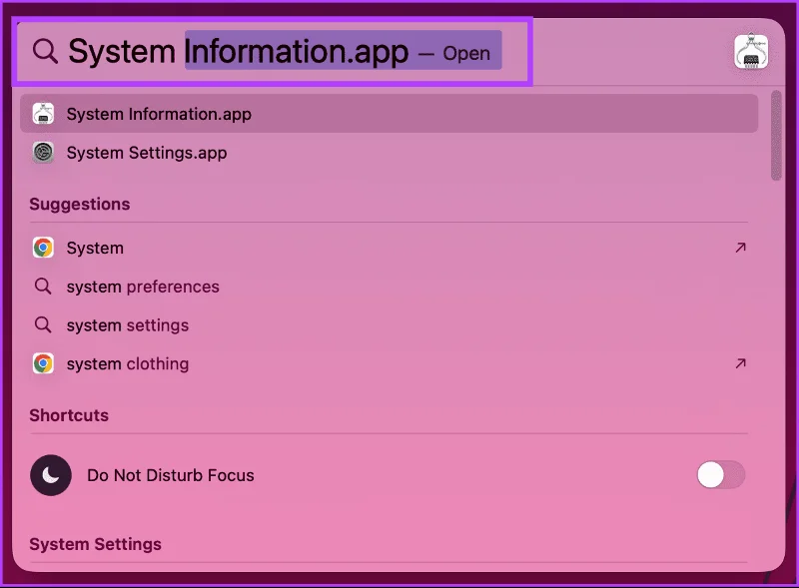Choose the system settings suggestion
Viewport: 799px width, 588px height.
point(128,325)
